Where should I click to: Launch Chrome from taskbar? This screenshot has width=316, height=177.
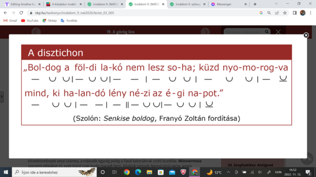point(127,172)
